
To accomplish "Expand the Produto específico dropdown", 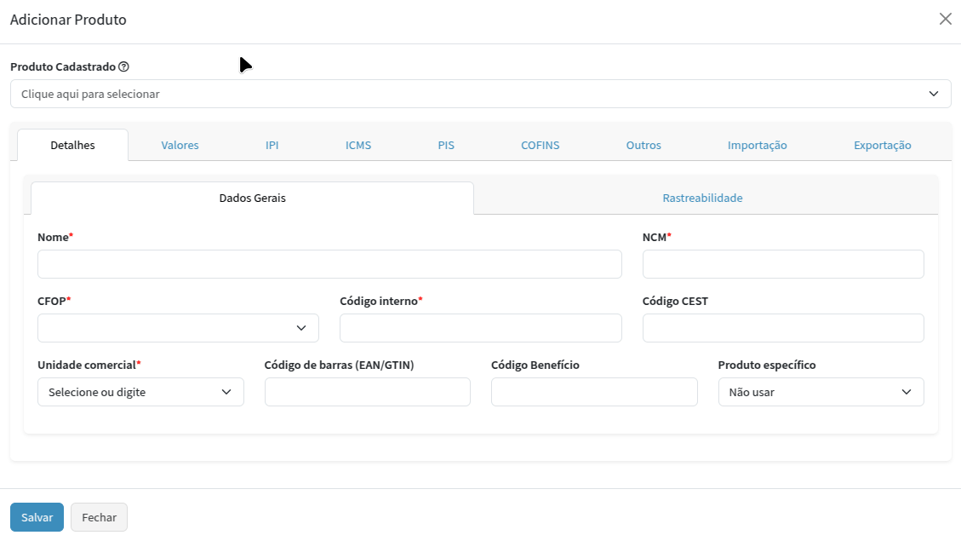I will pyautogui.click(x=821, y=392).
